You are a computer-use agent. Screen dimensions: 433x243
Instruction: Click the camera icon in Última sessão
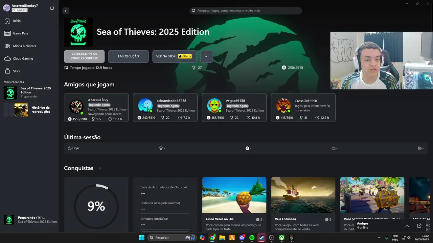(x=334, y=148)
